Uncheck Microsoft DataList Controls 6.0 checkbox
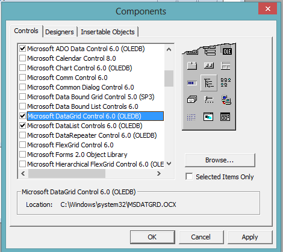 click(x=22, y=126)
